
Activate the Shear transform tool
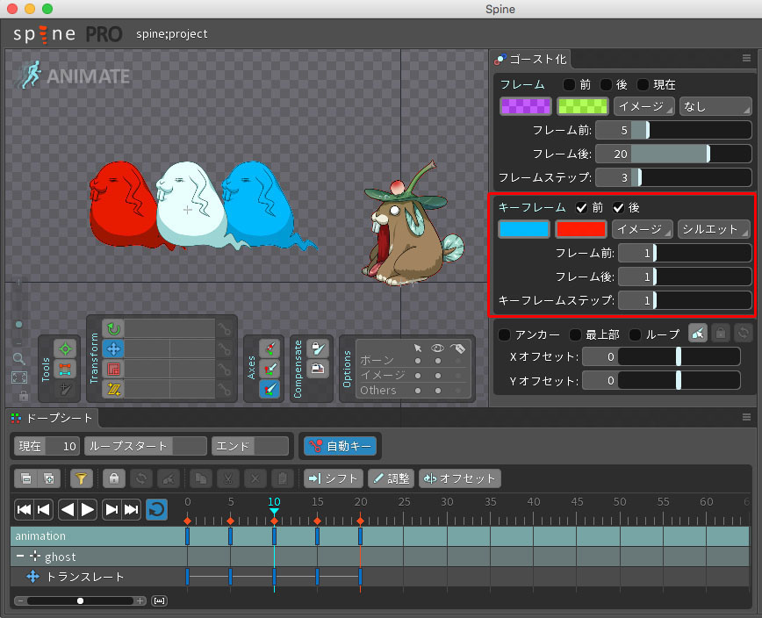point(113,389)
